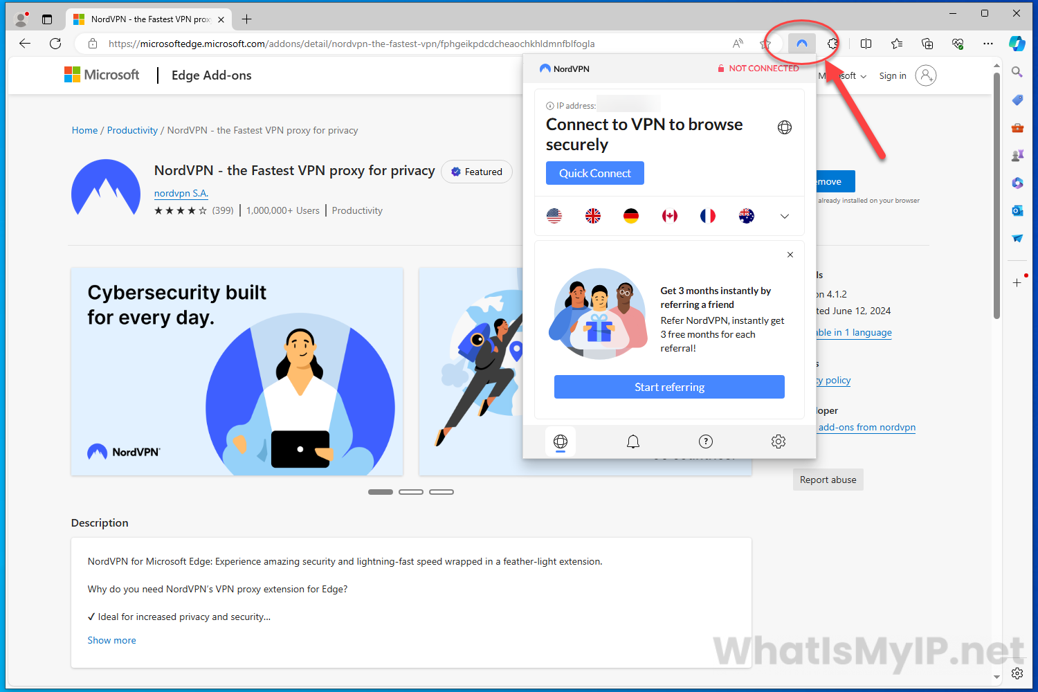
Task: Select the United Kingdom flag server
Action: [x=593, y=216]
